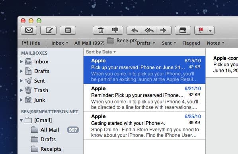The width and height of the screenshot is (238, 154).
Task: Select Flagged in favorites bar
Action: pyautogui.click(x=191, y=43)
